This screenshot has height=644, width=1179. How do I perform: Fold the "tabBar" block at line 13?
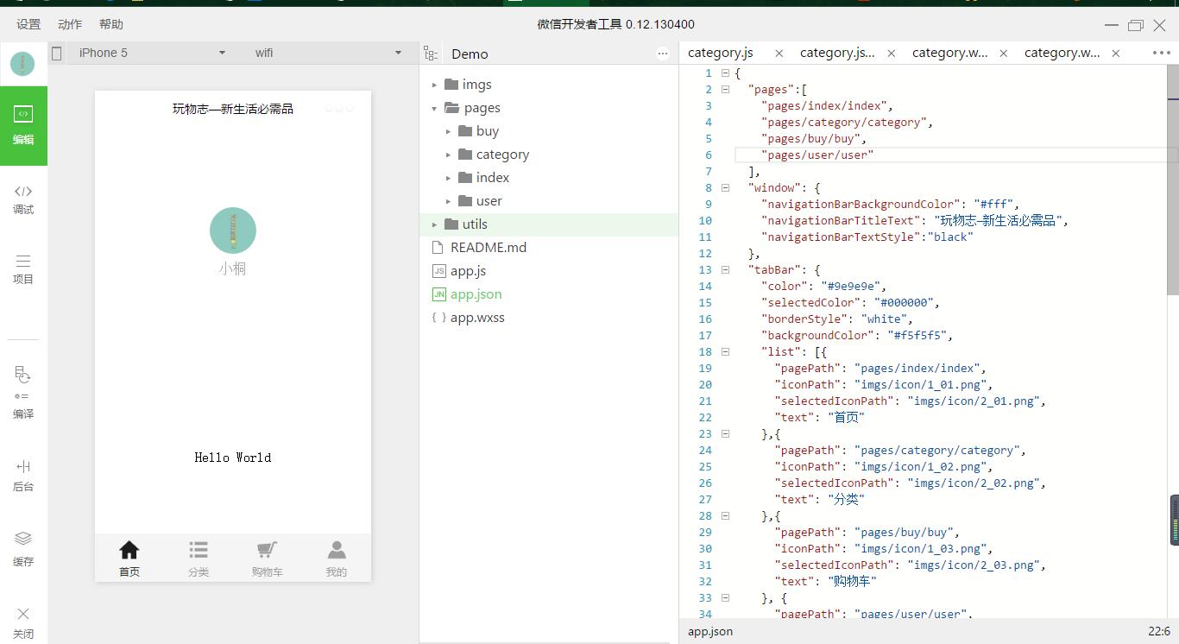[725, 269]
